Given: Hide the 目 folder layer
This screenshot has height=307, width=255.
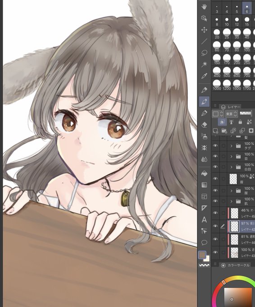Looking at the screenshot, I should [215, 156].
